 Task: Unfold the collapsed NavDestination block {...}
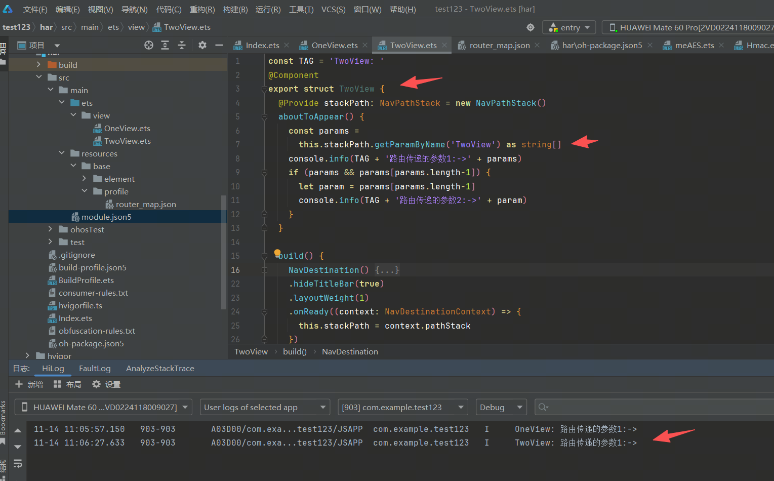[x=387, y=270]
